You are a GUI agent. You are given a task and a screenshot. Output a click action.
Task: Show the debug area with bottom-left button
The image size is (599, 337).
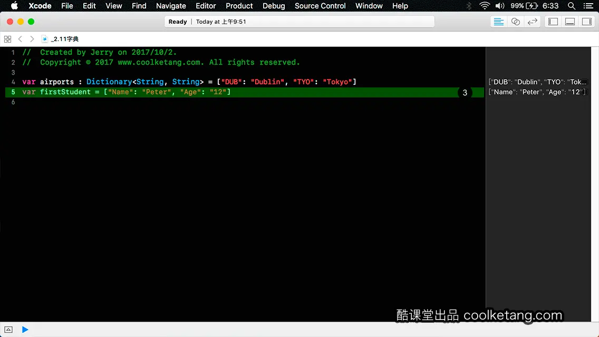point(8,330)
